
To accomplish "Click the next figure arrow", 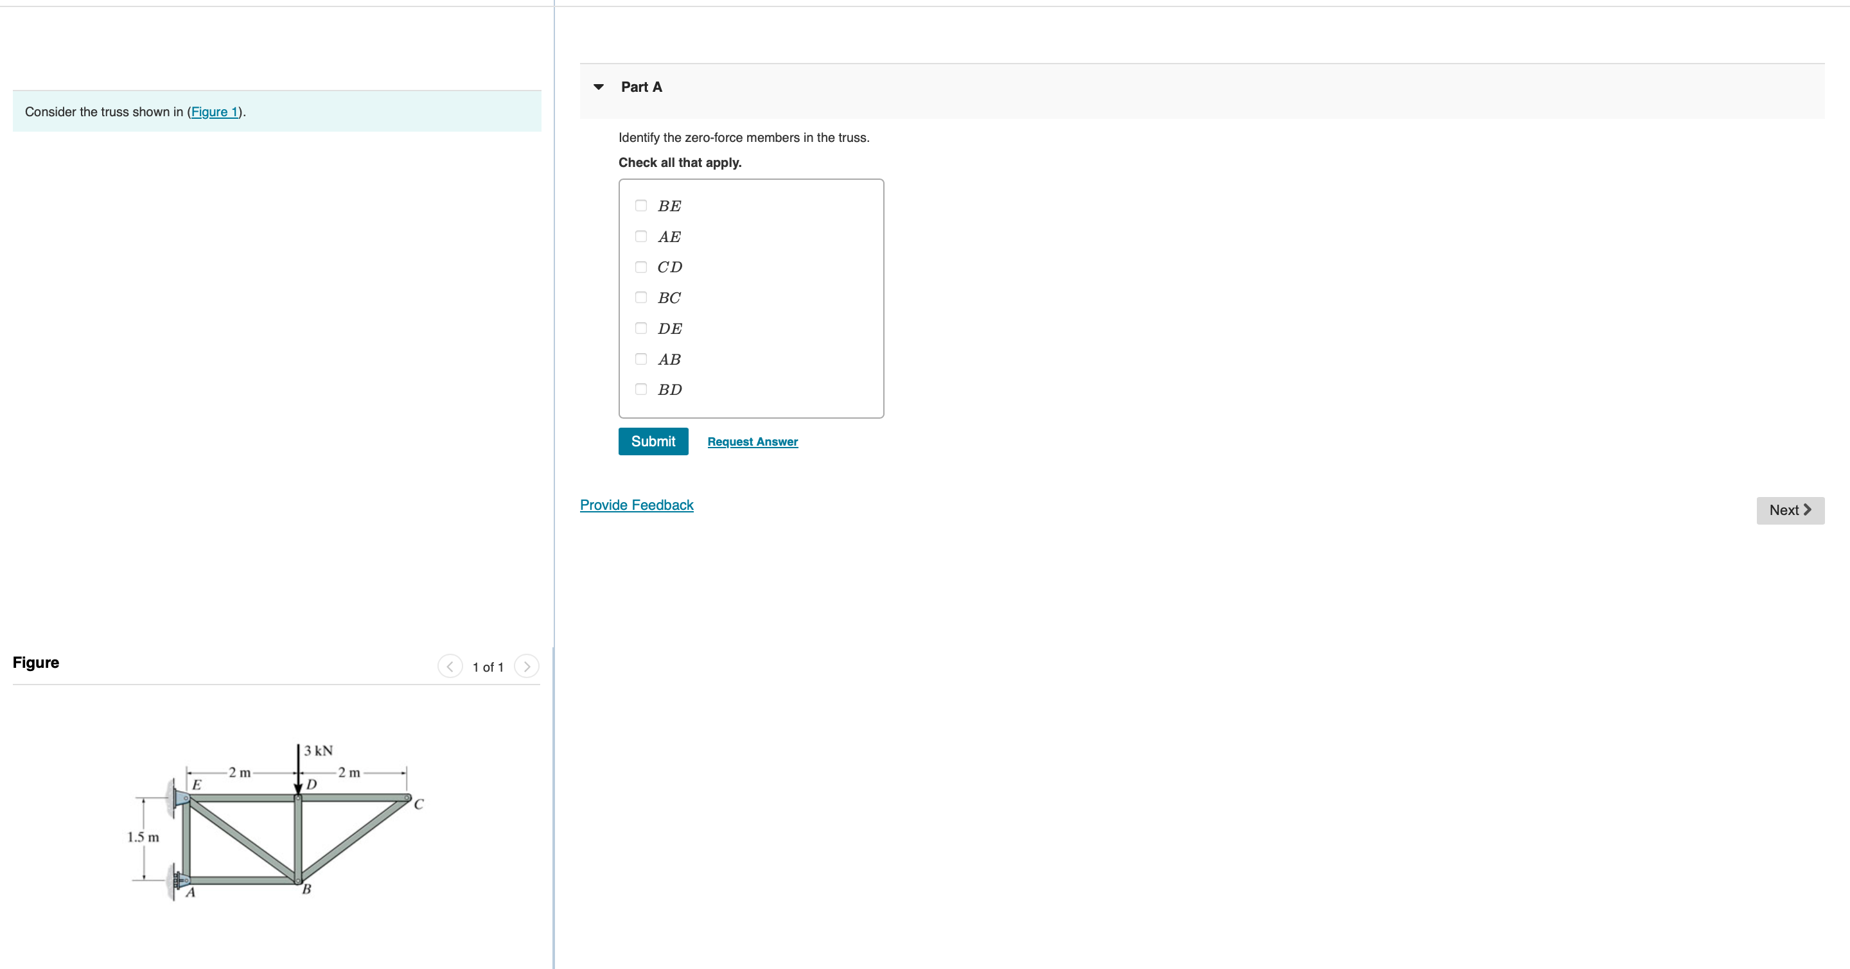I will pyautogui.click(x=527, y=666).
